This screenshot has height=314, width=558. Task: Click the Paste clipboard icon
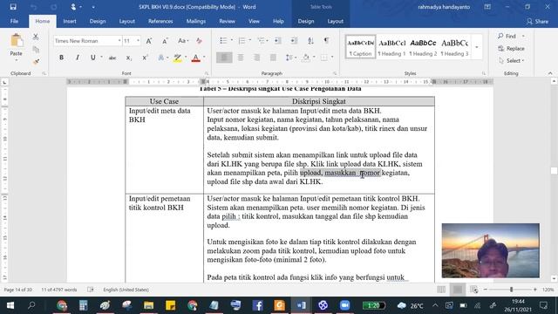16,40
